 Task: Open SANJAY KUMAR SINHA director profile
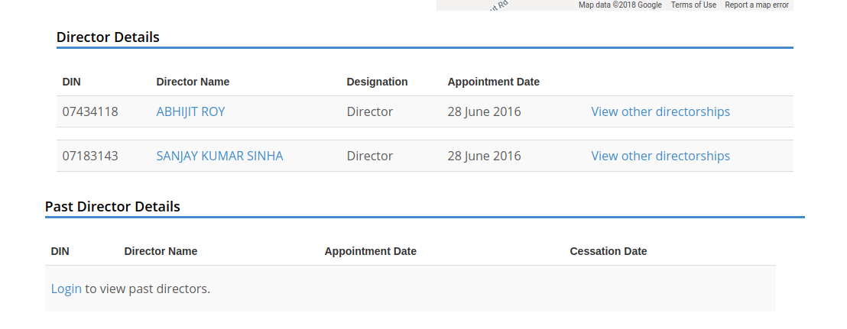pyautogui.click(x=219, y=156)
